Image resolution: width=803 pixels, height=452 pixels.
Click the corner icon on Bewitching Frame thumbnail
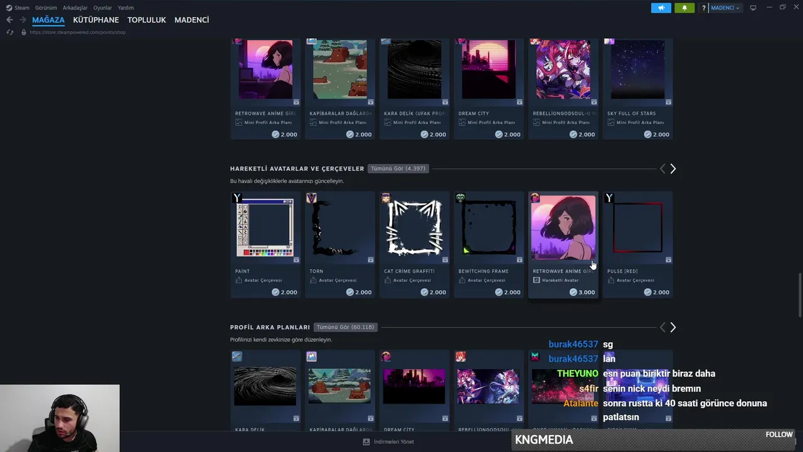pyautogui.click(x=519, y=259)
